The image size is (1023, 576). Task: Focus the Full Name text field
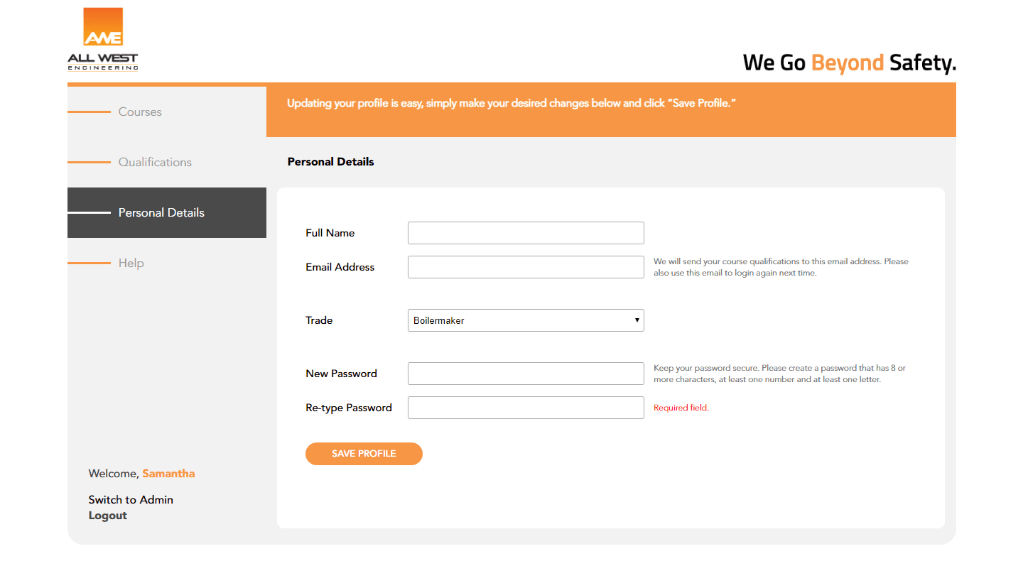[526, 233]
